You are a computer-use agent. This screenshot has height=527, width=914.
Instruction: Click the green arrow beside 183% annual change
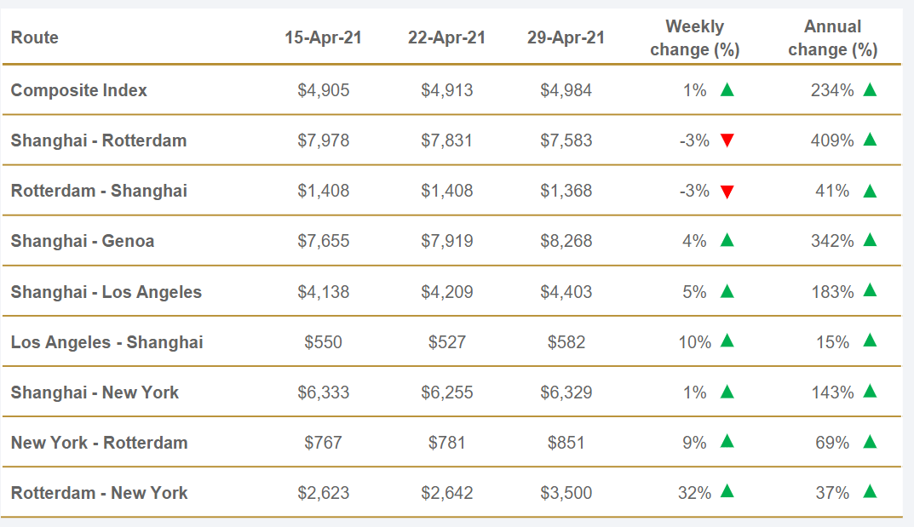pos(870,290)
